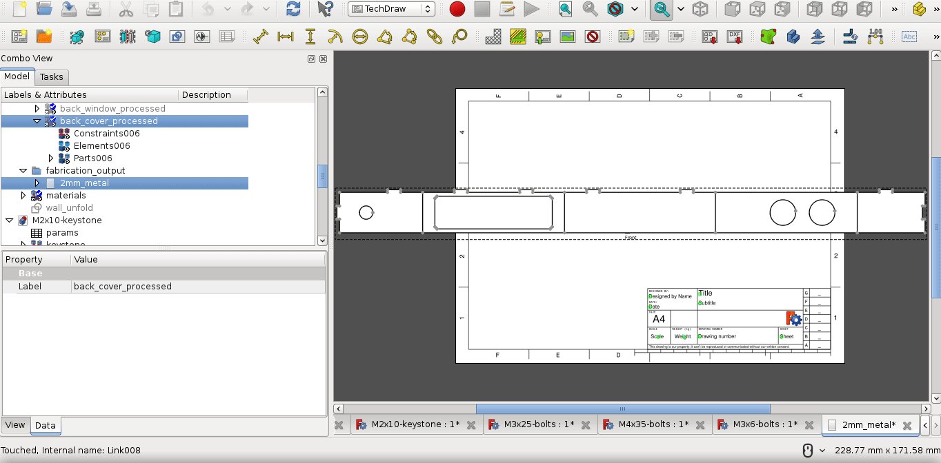Screen dimensions: 941x463
Task: Insert a radius dimension
Action: [x=335, y=37]
